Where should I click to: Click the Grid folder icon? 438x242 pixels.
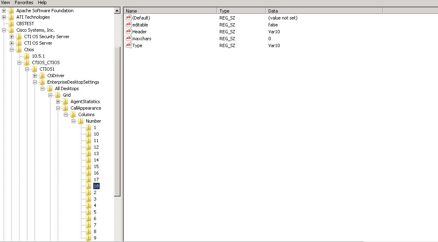click(58, 95)
